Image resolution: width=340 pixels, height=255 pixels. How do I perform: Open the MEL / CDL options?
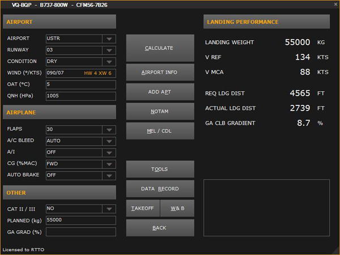tap(160, 131)
